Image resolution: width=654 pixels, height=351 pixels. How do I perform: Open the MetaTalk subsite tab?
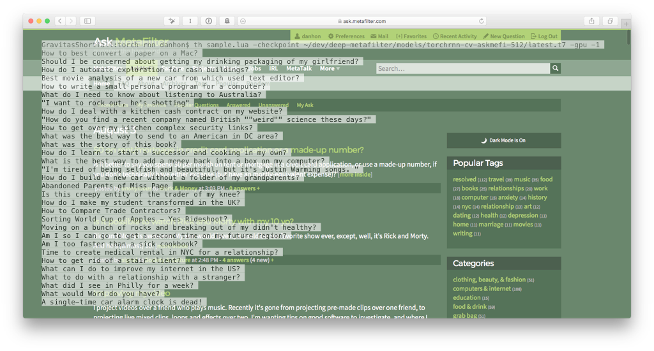[x=299, y=68]
